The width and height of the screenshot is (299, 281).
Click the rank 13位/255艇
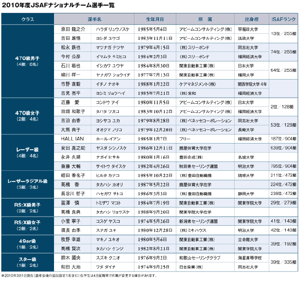pyautogui.click(x=283, y=34)
